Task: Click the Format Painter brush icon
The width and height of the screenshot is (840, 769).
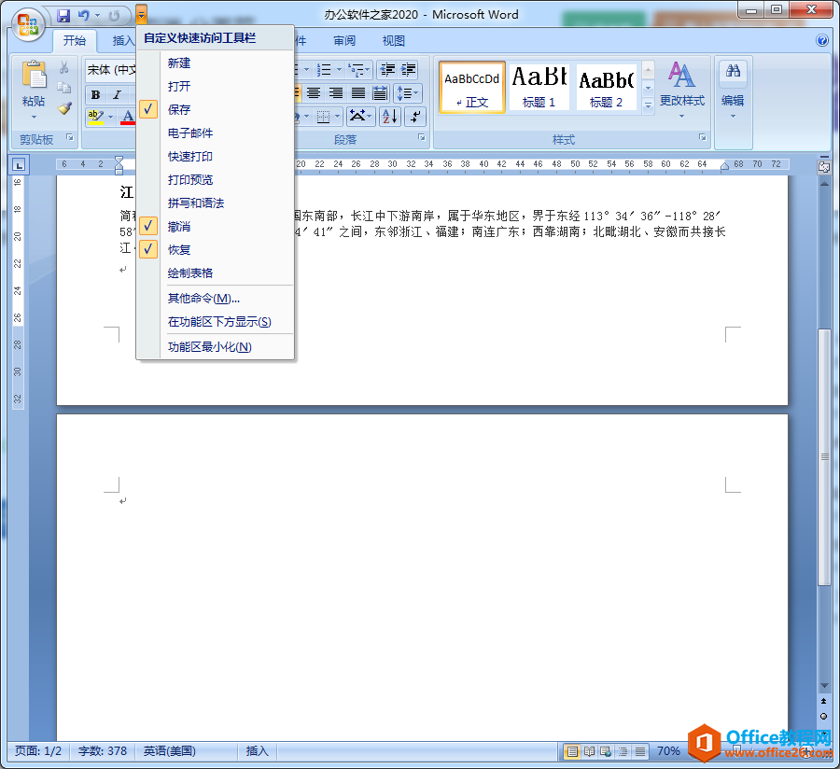Action: [64, 108]
